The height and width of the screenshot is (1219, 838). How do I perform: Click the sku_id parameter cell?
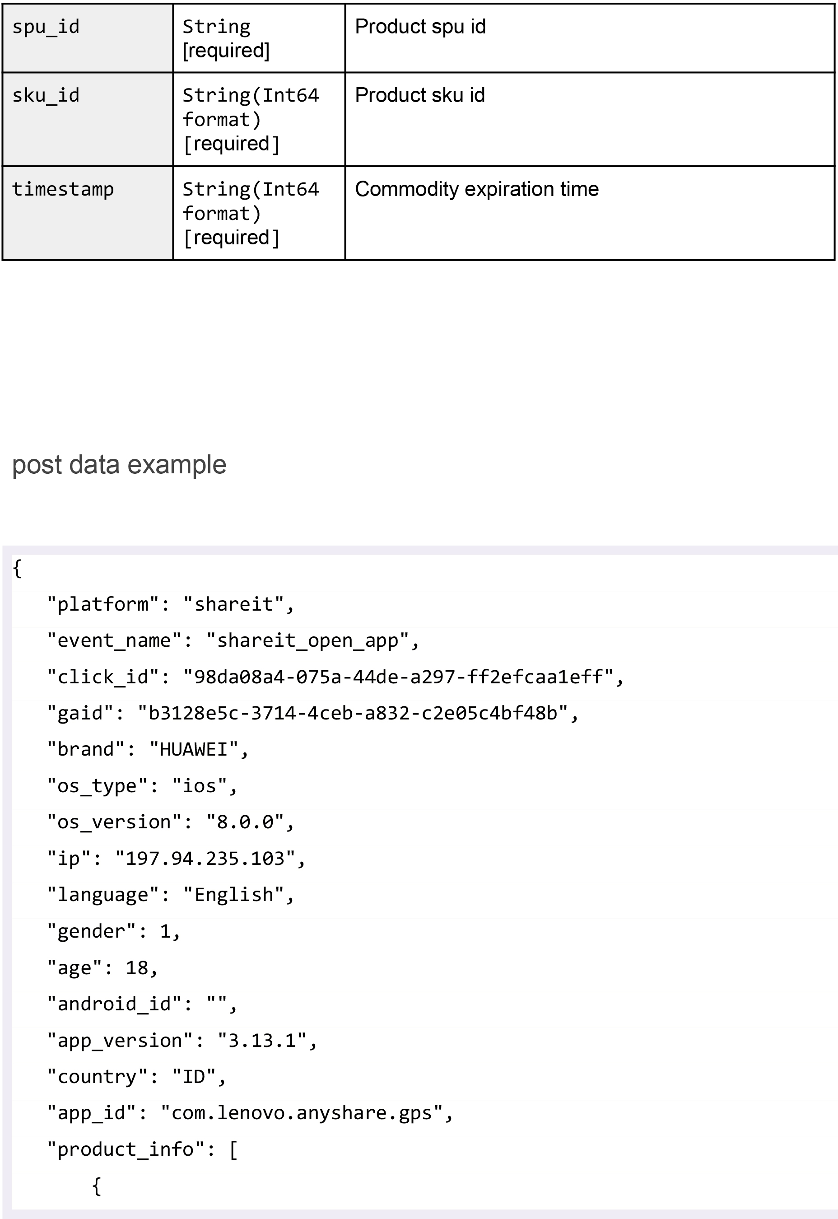point(88,119)
